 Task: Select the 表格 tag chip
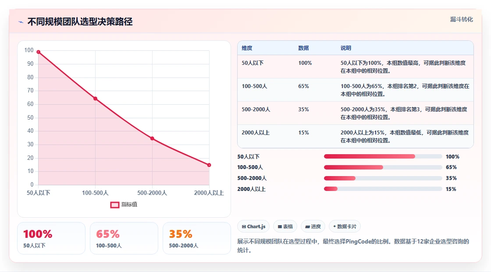pyautogui.click(x=285, y=226)
